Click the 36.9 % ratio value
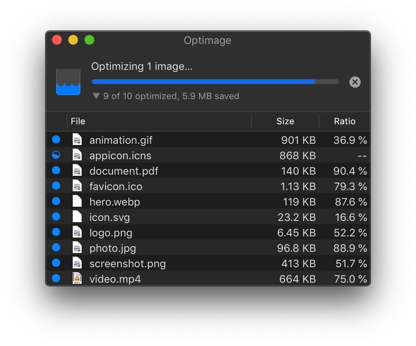This screenshot has height=346, width=416. tap(350, 140)
